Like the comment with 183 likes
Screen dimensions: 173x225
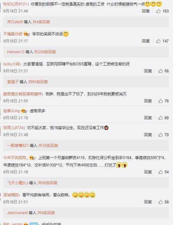[158, 11]
